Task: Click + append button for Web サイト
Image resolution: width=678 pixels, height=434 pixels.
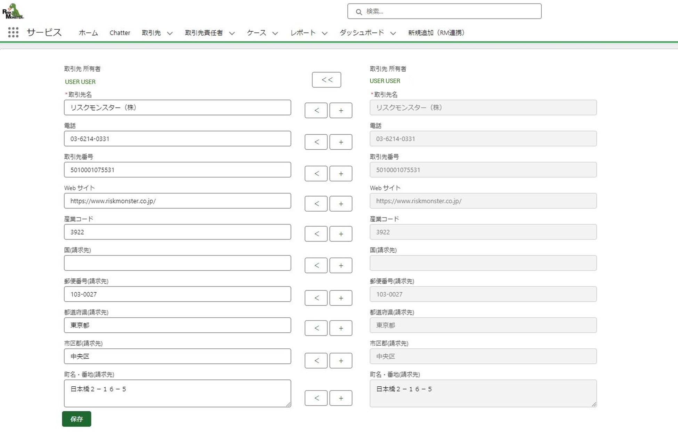Action: coord(340,204)
